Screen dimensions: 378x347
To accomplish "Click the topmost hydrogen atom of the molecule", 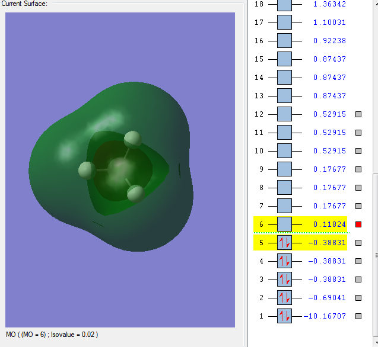I will click(x=132, y=139).
